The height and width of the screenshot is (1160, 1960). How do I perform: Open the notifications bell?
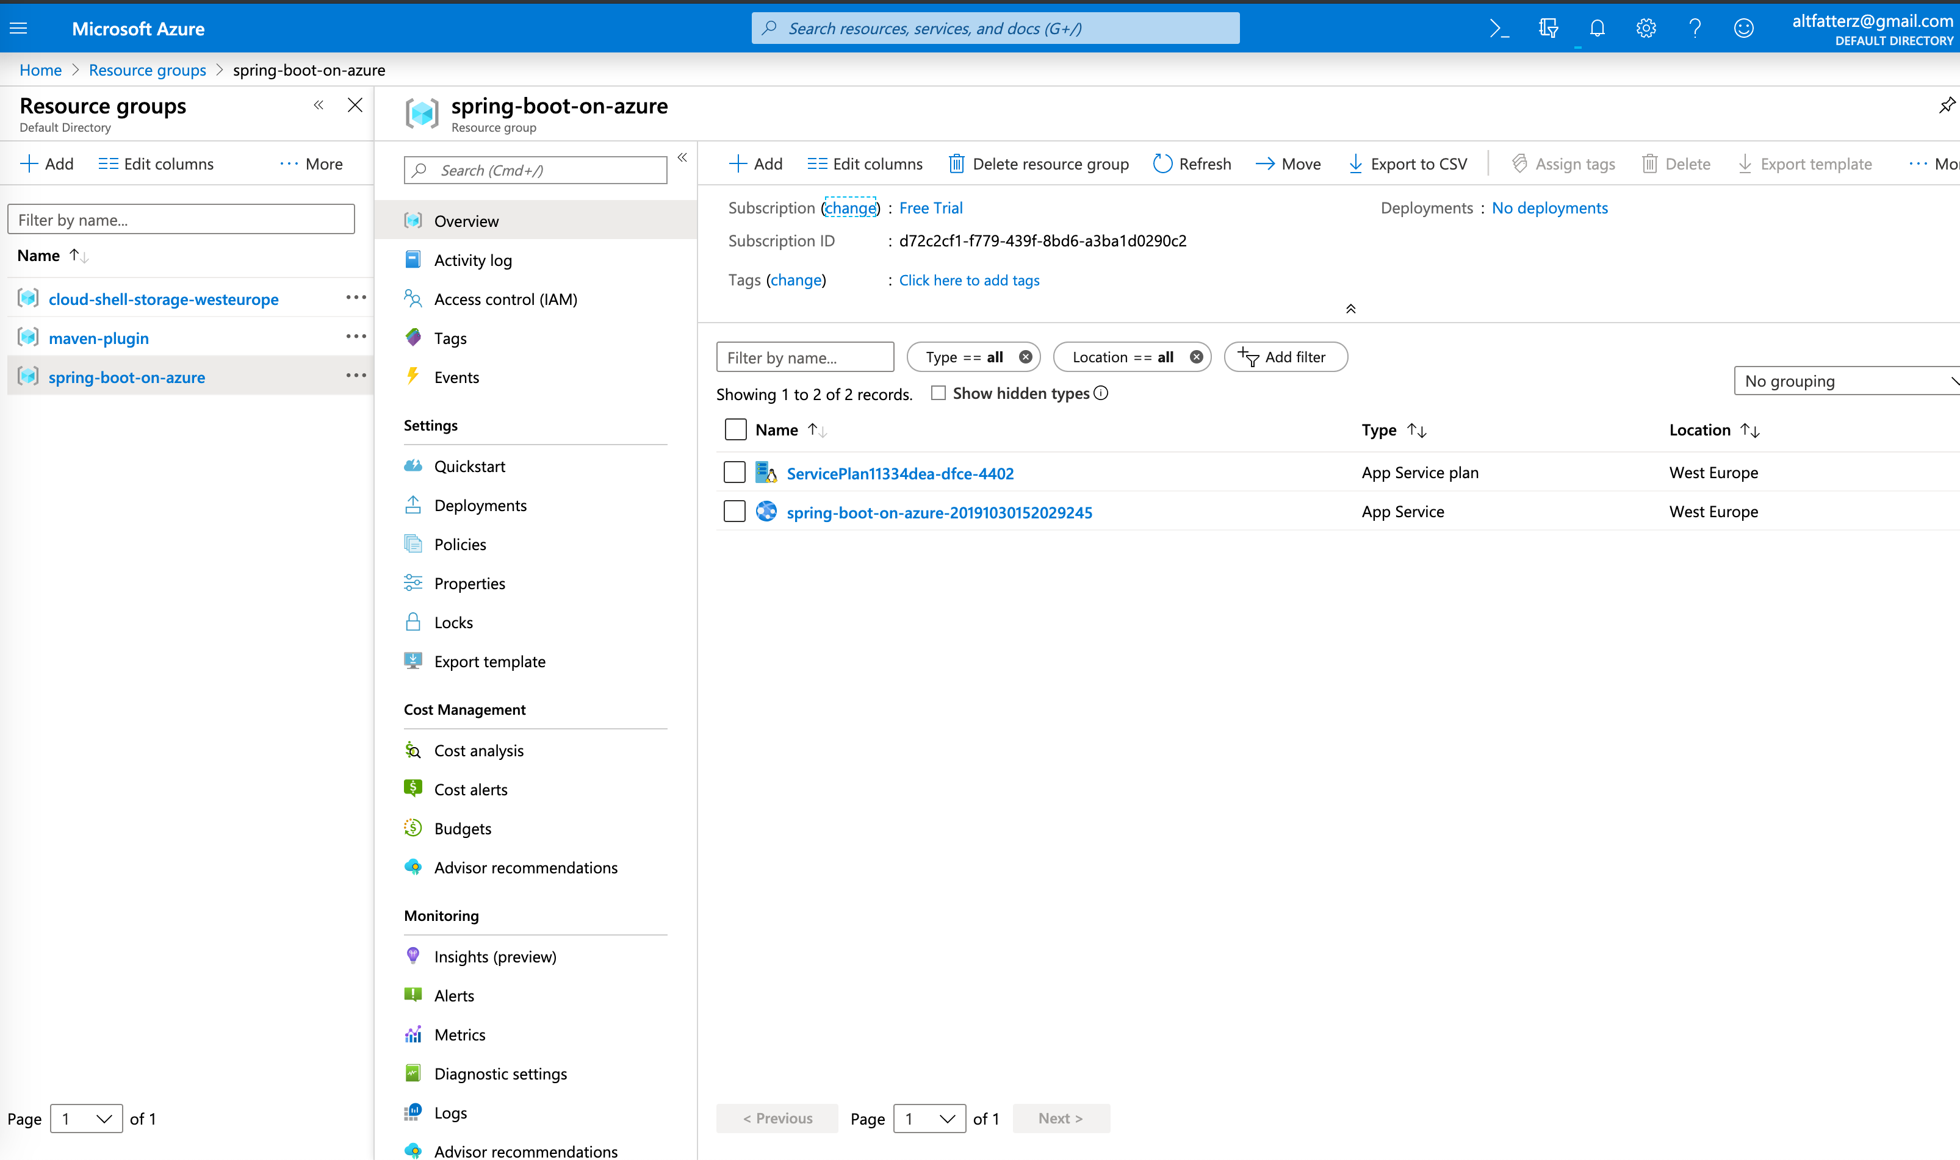1597,29
